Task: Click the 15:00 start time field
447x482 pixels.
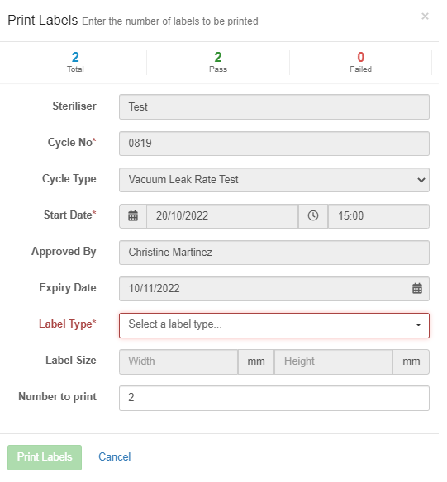Action: (378, 216)
